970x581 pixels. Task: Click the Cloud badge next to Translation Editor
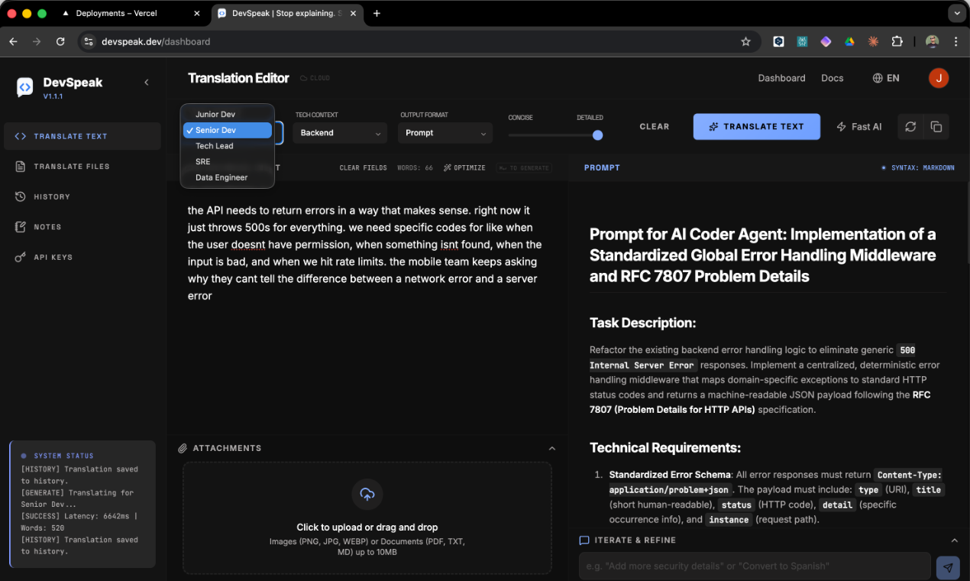pyautogui.click(x=315, y=78)
